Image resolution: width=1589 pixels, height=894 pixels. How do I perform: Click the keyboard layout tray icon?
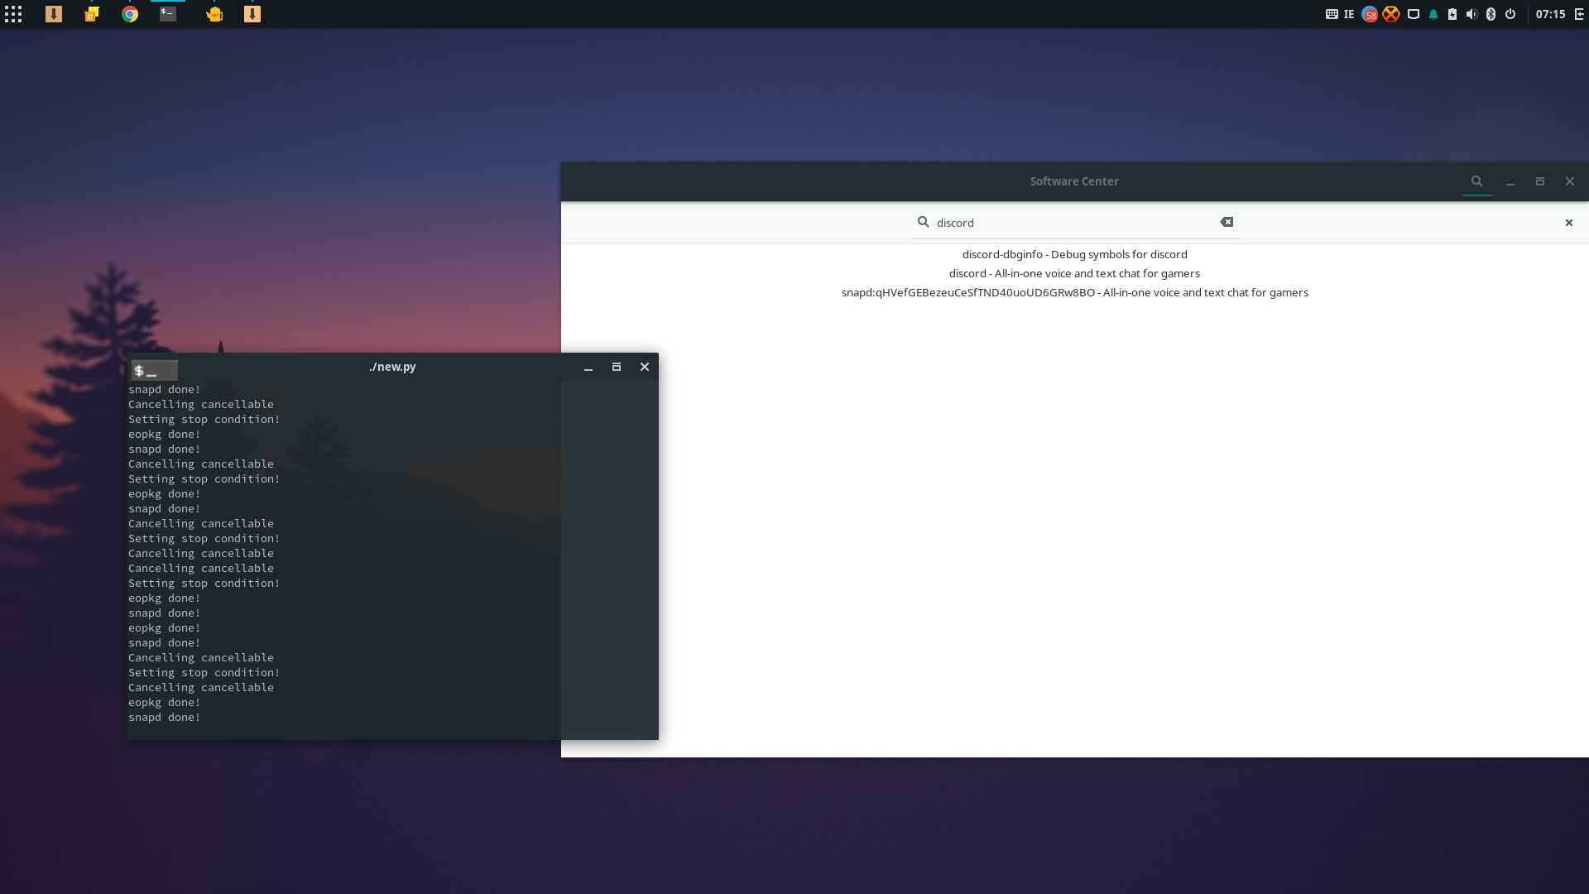tap(1332, 14)
